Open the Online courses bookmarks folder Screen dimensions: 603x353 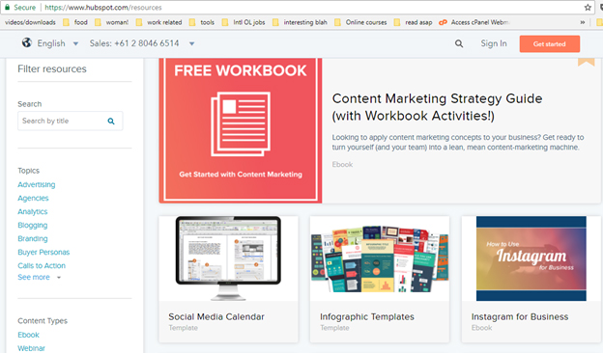[360, 22]
